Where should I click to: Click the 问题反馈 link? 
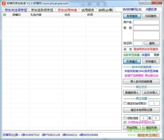click(151, 10)
